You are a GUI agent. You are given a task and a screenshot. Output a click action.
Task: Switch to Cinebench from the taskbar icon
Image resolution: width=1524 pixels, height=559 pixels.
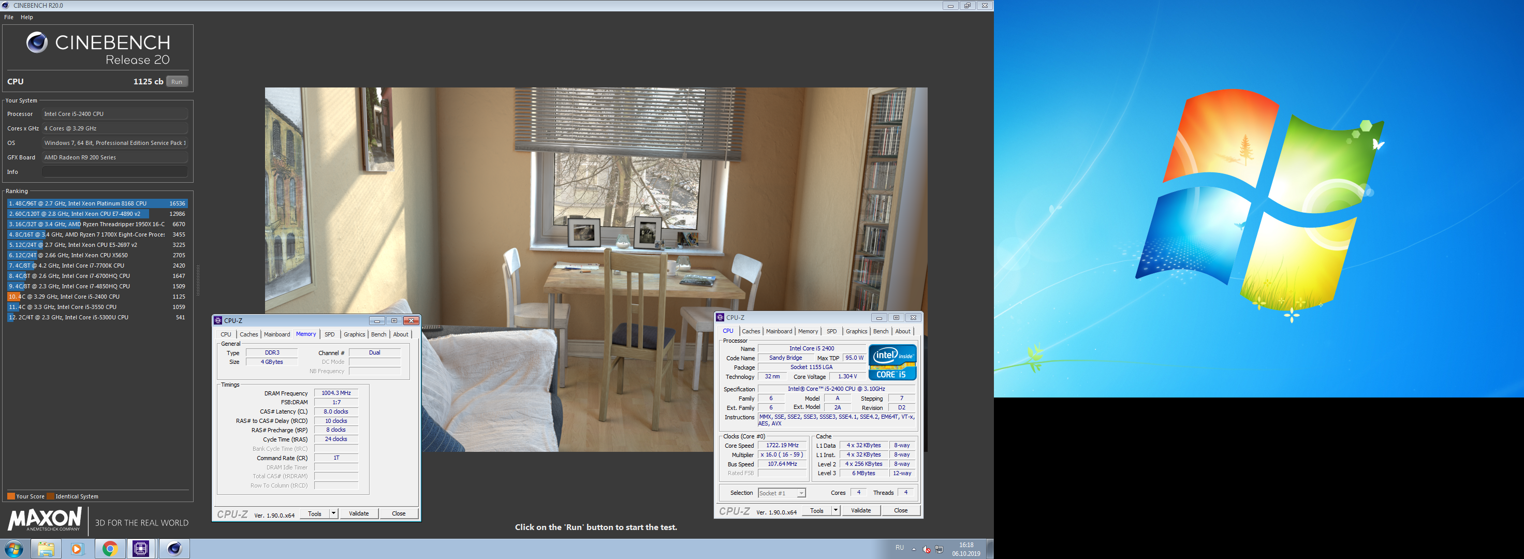tap(174, 549)
